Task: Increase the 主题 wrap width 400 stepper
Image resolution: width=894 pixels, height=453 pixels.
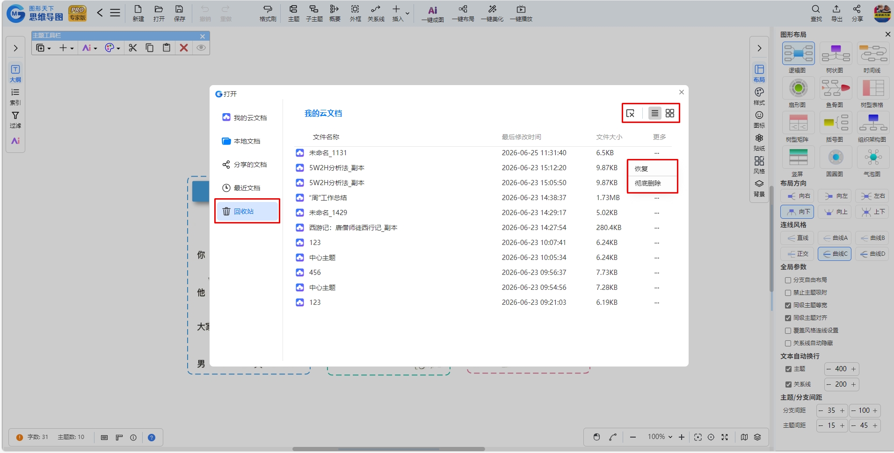Action: coord(854,369)
